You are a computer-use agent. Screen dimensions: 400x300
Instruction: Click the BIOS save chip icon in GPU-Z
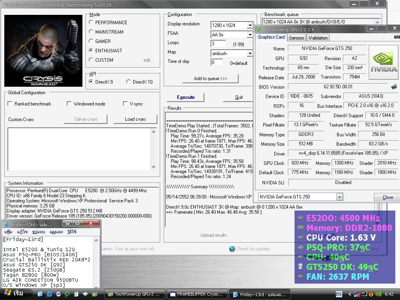pos(394,86)
